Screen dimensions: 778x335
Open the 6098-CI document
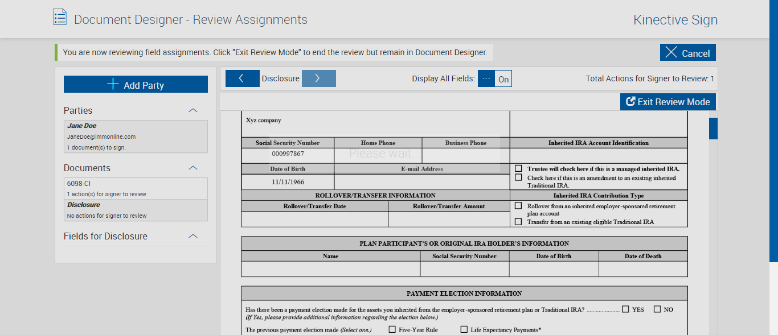pos(136,189)
